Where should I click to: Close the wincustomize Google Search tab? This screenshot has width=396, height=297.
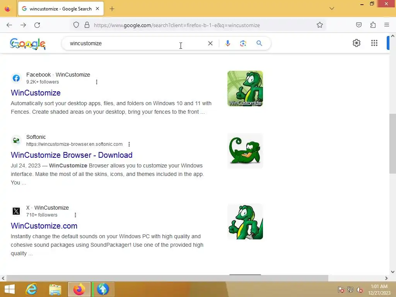coord(97,9)
